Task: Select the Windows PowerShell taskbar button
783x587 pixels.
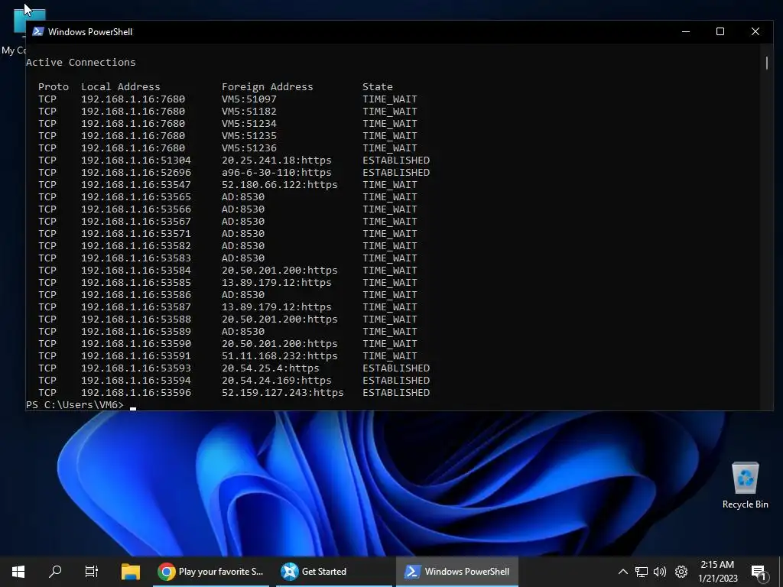Action: tap(457, 572)
